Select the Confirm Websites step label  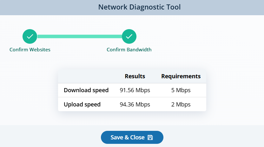[x=30, y=50]
